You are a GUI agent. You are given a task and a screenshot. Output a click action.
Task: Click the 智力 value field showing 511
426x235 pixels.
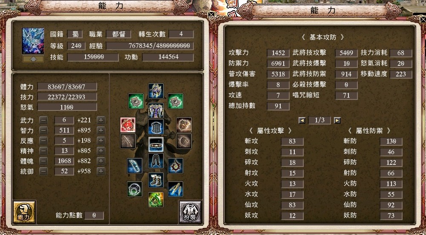(x=64, y=130)
